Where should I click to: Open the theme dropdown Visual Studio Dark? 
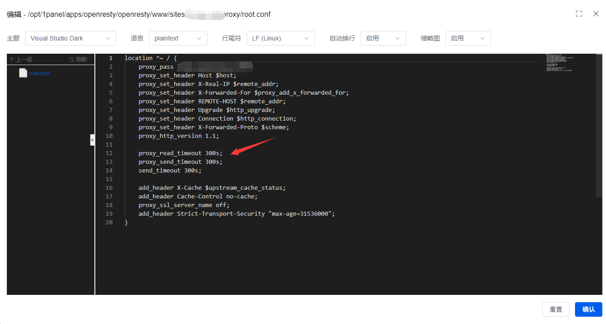(x=70, y=38)
